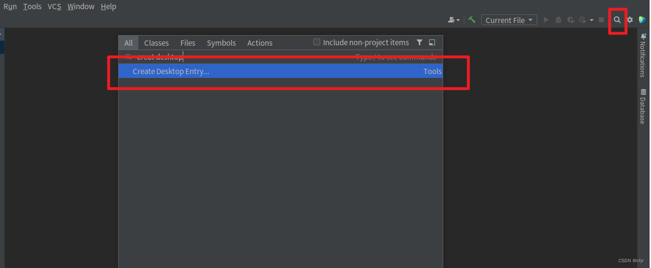Switch to the Classes tab
Screen dimensions: 651x268
point(156,43)
